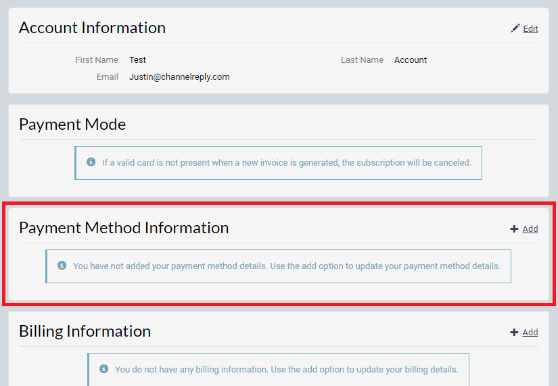This screenshot has width=558, height=386.
Task: Click the 'You do not have any billing information' message
Action: [x=287, y=369]
